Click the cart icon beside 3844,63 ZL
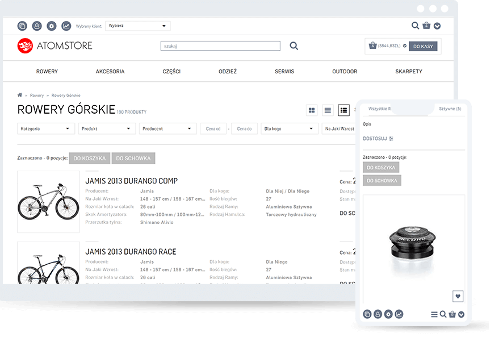The image size is (503, 341). pos(372,45)
